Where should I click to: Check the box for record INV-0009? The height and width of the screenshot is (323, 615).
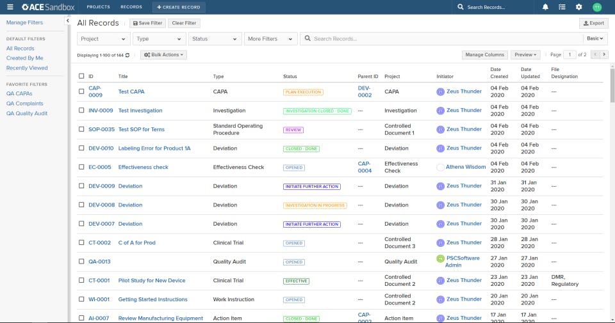click(x=81, y=111)
